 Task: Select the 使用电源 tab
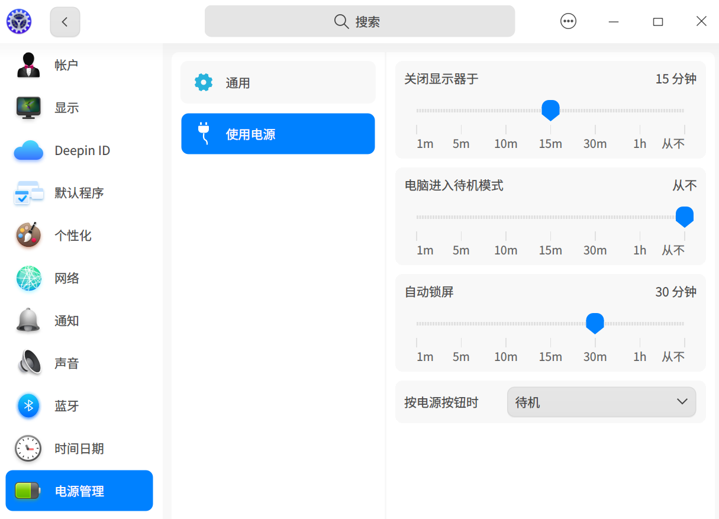click(278, 134)
